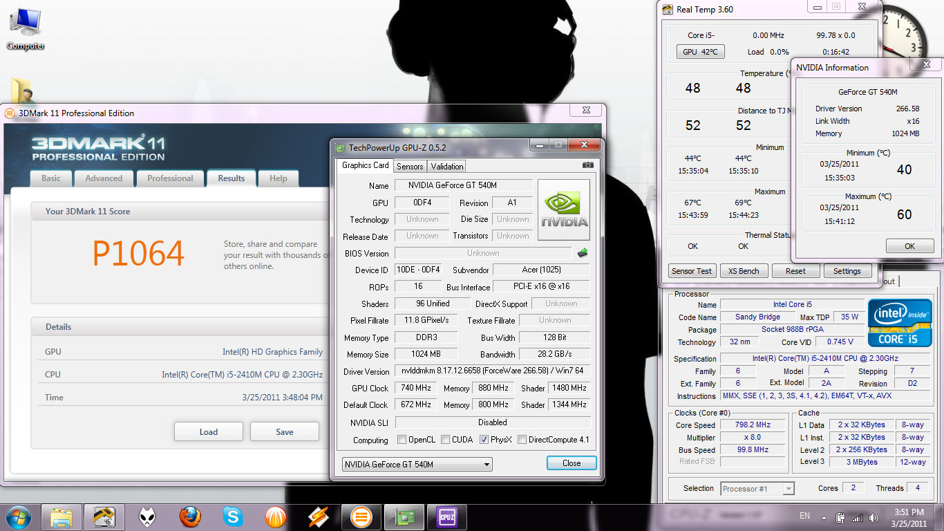Click the Load button in 3DMark

click(209, 431)
